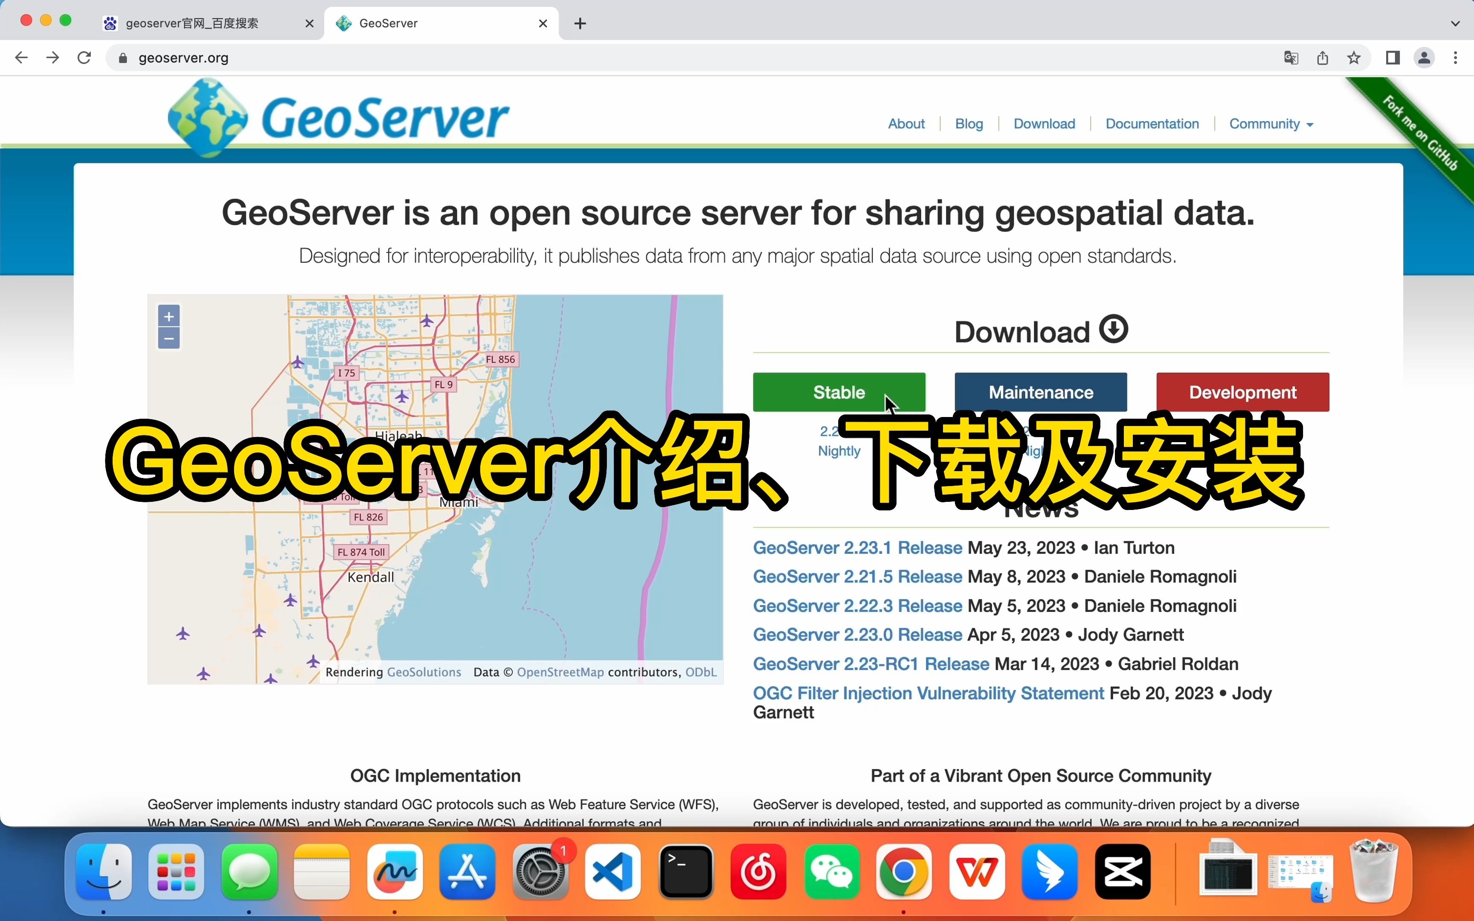Open the Documentation navigation item
The height and width of the screenshot is (921, 1474).
click(1152, 124)
